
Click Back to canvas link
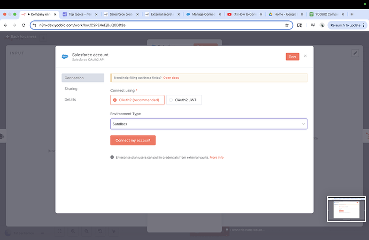tap(21, 36)
